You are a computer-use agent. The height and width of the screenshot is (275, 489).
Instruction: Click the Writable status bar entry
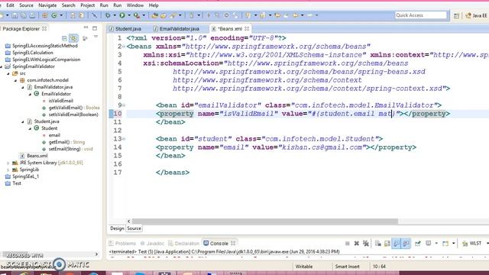pos(304,267)
